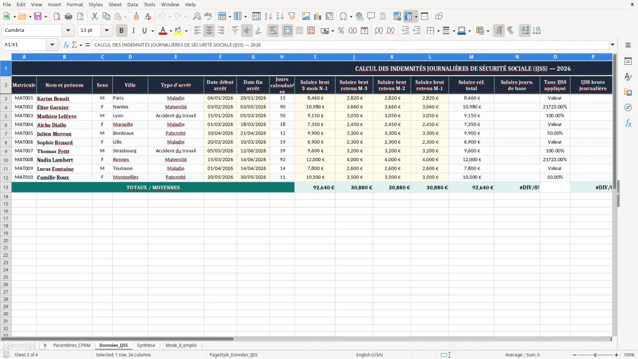This screenshot has height=359, width=638.
Task: Expand the formula bar input line
Action: (612, 45)
